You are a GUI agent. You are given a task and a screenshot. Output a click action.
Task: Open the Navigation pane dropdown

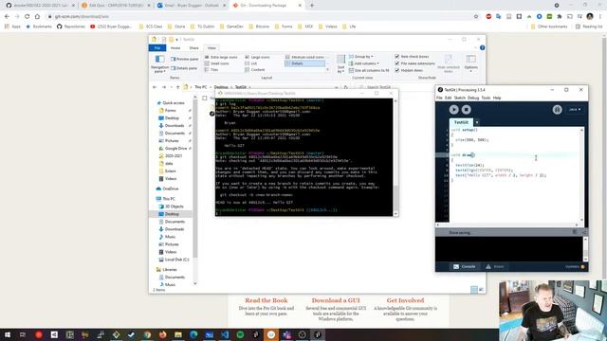(x=159, y=63)
